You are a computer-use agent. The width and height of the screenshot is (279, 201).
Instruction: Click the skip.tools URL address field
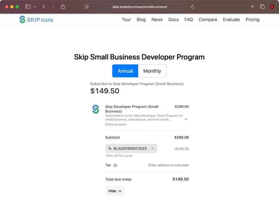[x=139, y=7]
